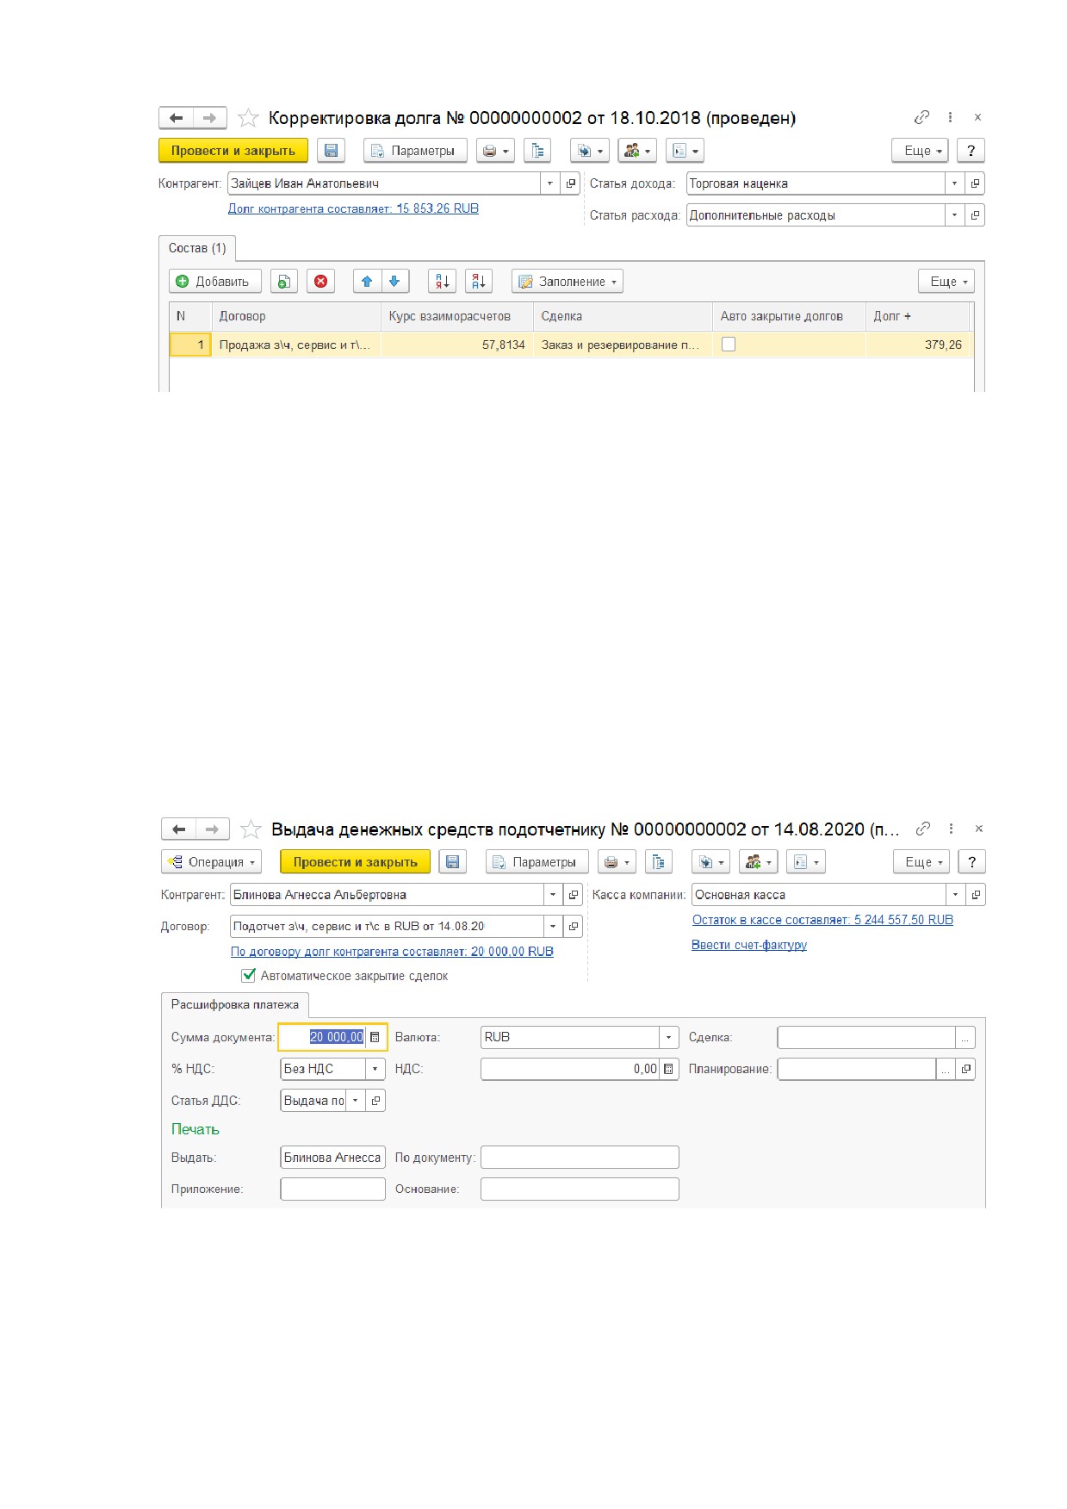Screen dimensions: 1067x1509
Task: Open Основная касса card icon
Action: pos(976,895)
